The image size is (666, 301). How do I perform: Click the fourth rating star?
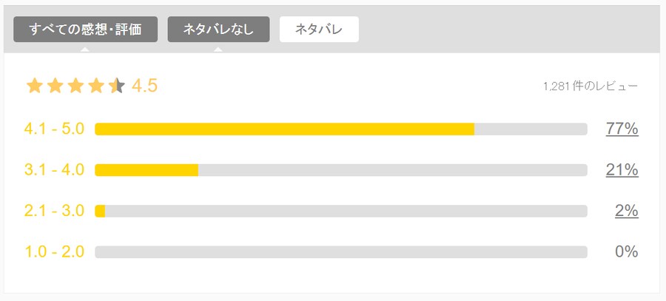pyautogui.click(x=96, y=86)
